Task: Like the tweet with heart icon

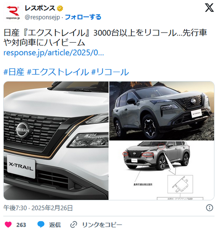Action: point(8,224)
